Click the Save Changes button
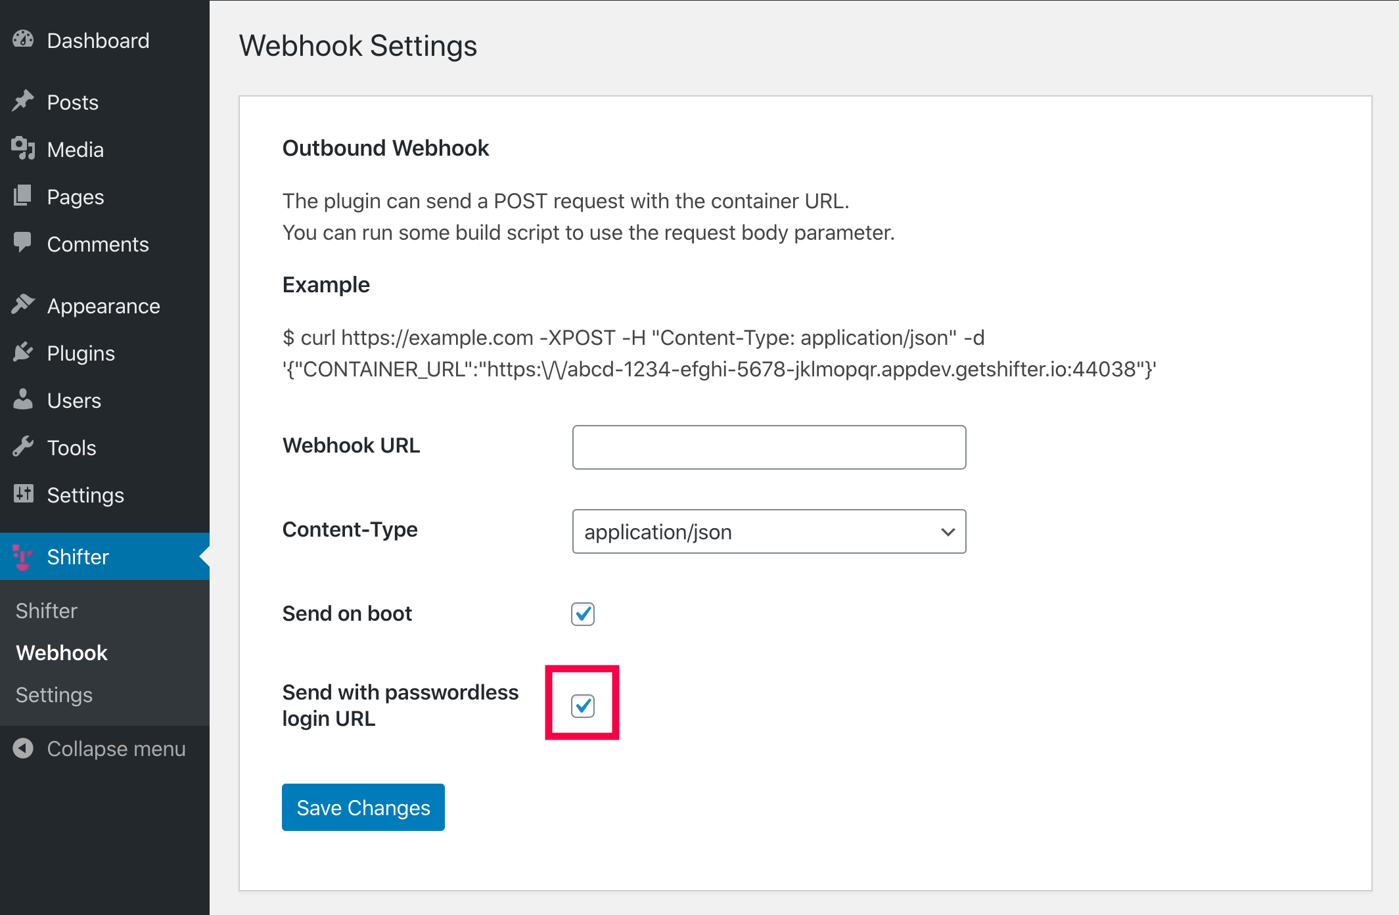Viewport: 1399px width, 915px height. (363, 807)
